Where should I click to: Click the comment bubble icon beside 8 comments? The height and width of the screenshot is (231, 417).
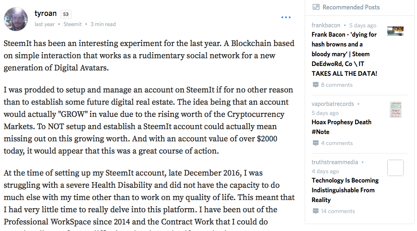point(315,85)
